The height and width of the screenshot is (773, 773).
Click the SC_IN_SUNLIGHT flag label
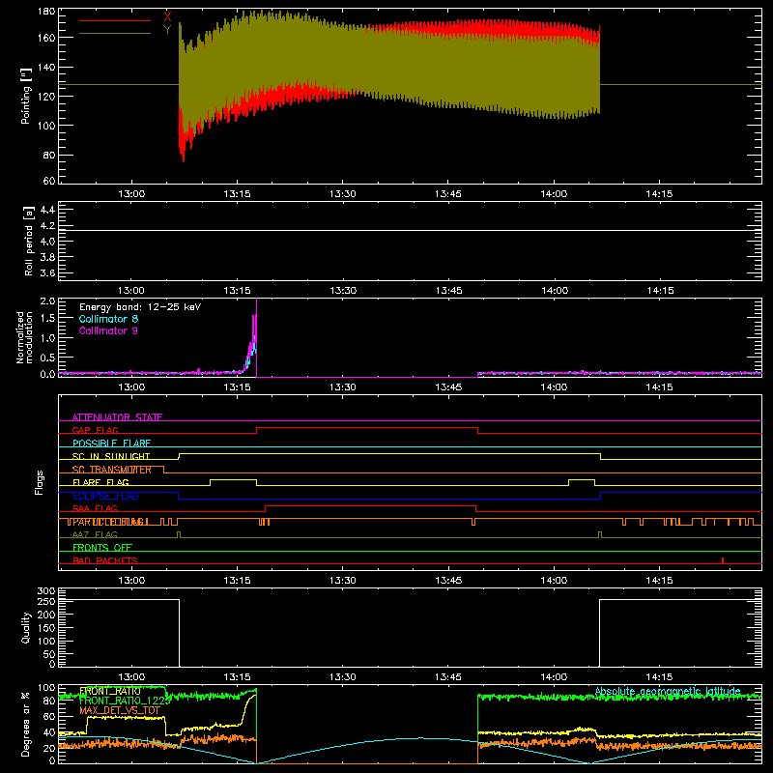coord(111,456)
